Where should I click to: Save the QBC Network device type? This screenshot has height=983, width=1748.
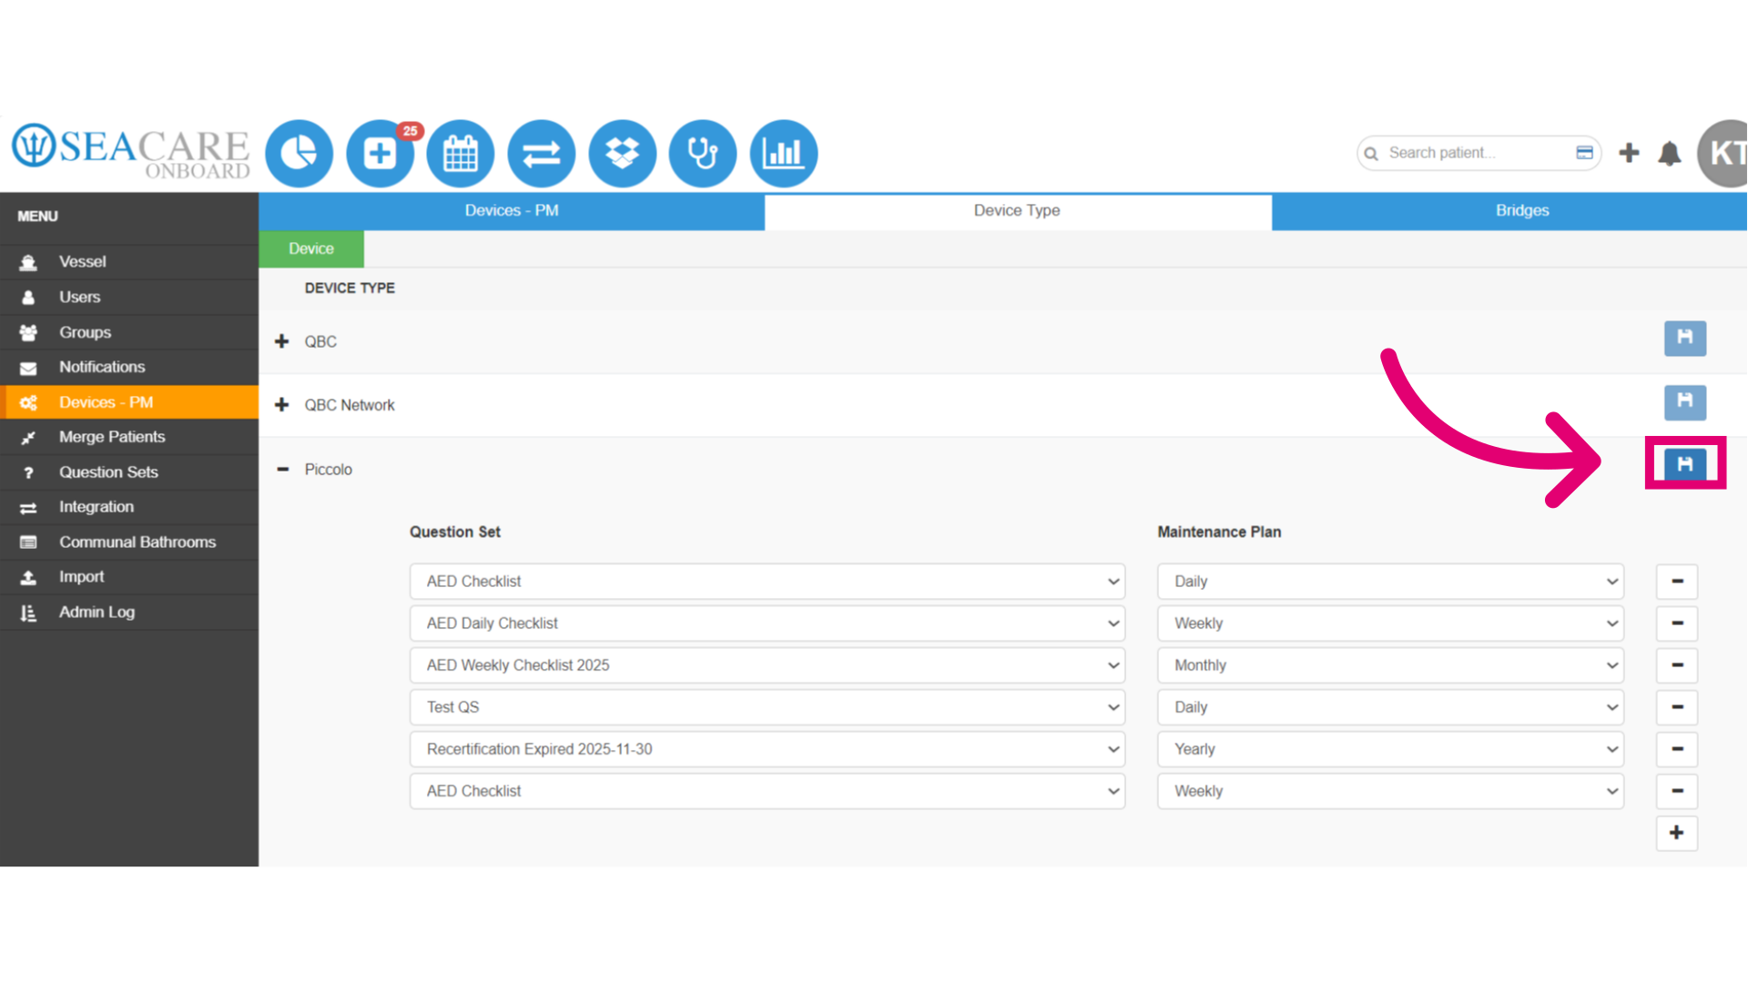(x=1685, y=401)
